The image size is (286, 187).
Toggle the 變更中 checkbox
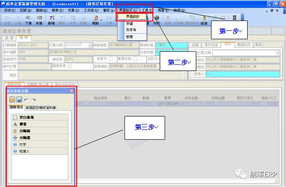click(x=111, y=59)
